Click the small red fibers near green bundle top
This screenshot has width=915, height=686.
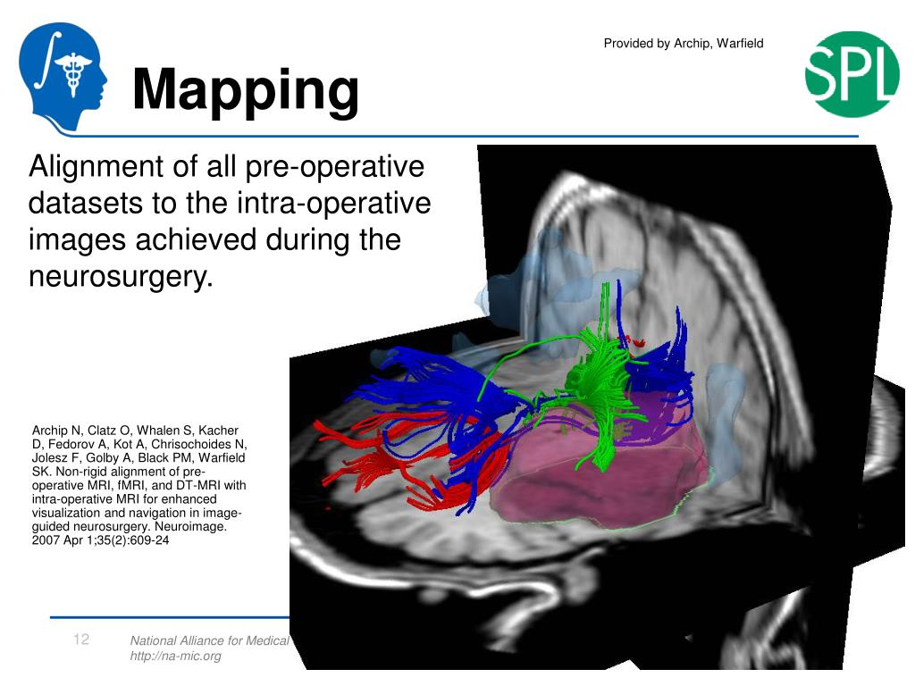[633, 340]
